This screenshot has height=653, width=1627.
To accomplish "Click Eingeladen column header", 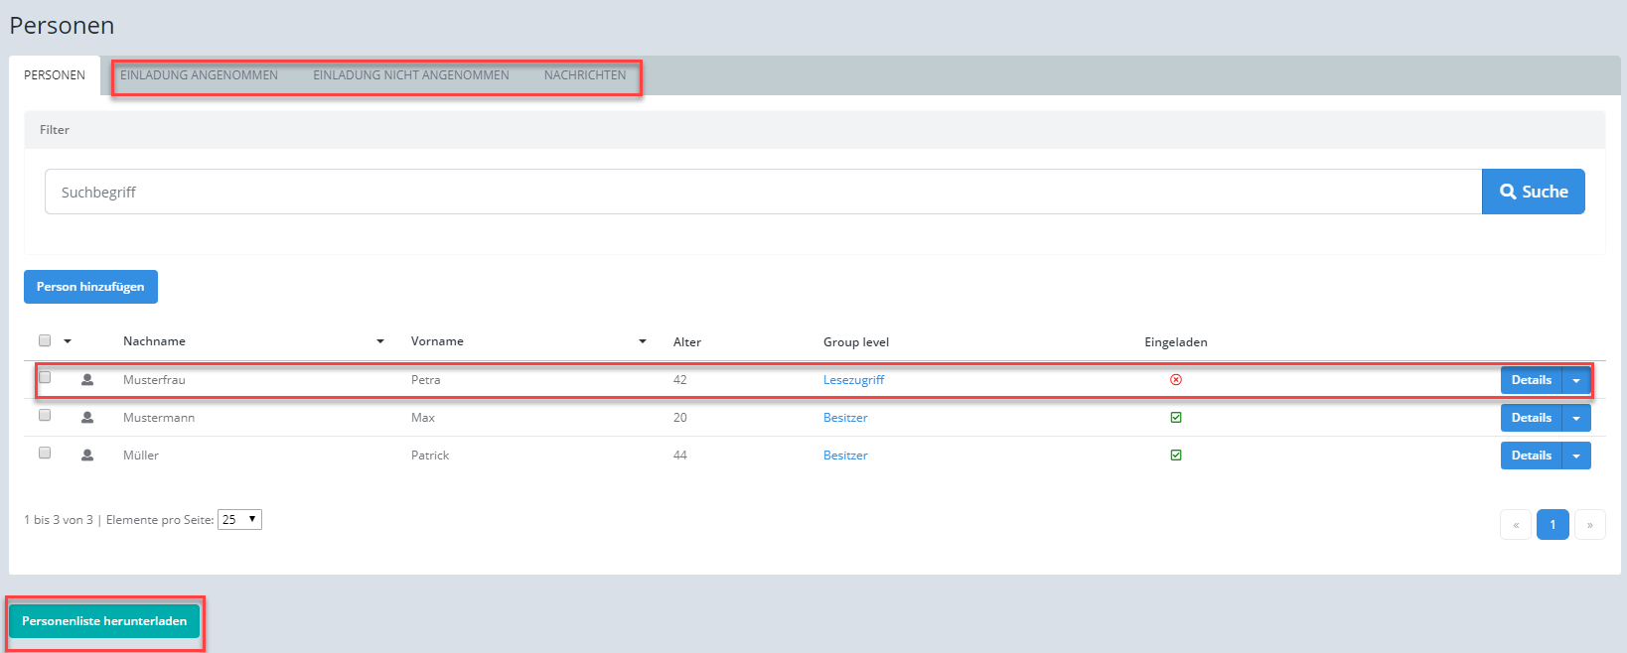I will [1176, 342].
